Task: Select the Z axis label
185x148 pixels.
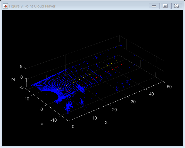Action: tap(13, 79)
